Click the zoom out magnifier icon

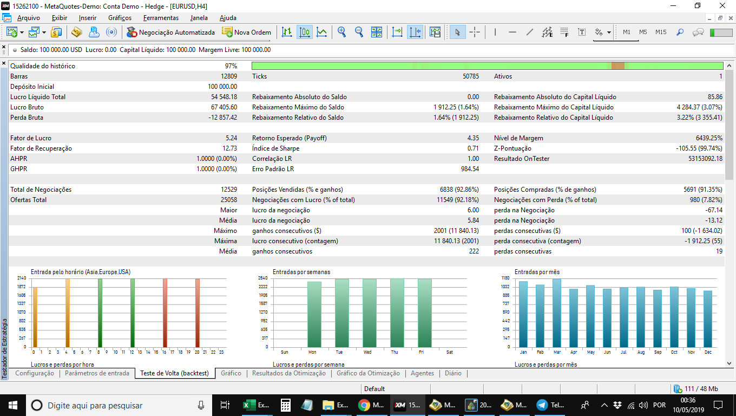359,32
